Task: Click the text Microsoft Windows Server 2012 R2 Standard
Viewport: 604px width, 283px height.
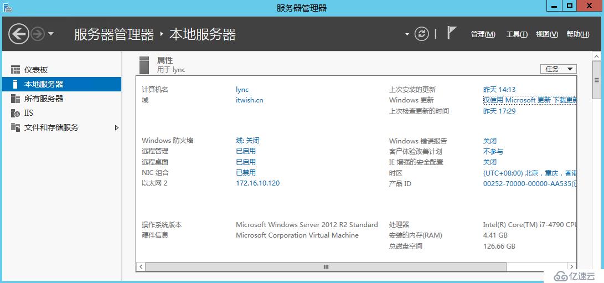Action: (307, 224)
